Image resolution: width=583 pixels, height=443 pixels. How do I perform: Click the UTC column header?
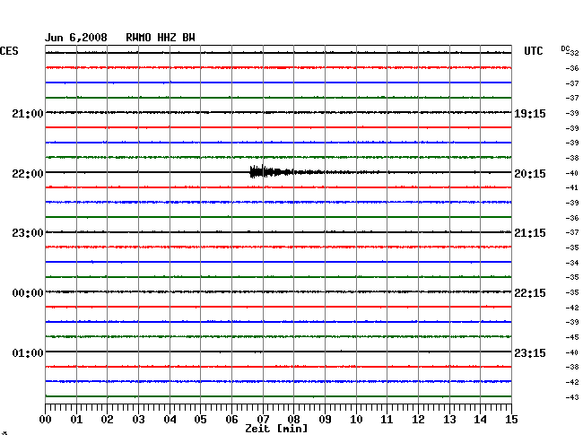[x=533, y=51]
